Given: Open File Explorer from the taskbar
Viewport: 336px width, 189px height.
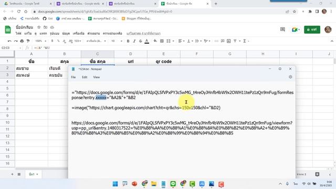Looking at the screenshot, I should coord(154,184).
